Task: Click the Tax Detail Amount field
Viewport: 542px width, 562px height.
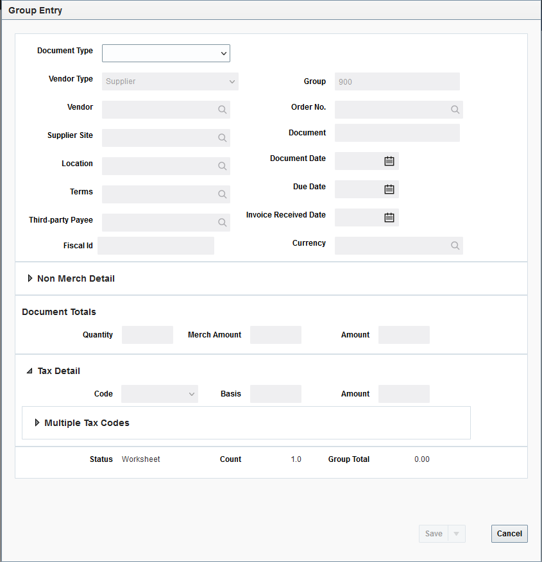Action: 404,394
